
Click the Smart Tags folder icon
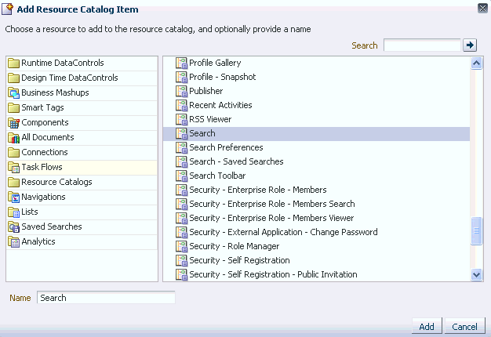[x=13, y=107]
